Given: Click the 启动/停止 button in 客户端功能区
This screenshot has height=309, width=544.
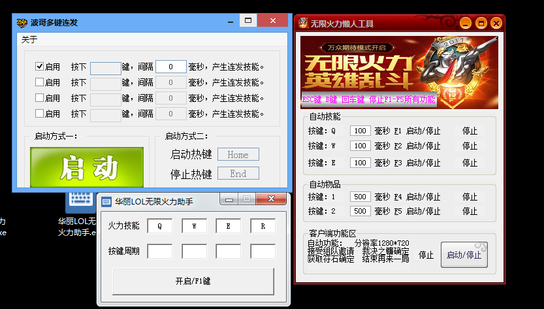Looking at the screenshot, I should 464,255.
